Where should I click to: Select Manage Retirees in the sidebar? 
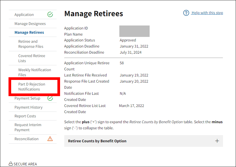click(x=29, y=32)
